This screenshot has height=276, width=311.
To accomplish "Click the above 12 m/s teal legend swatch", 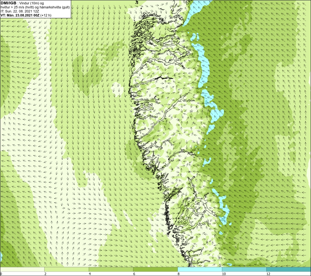I will (x=289, y=269).
